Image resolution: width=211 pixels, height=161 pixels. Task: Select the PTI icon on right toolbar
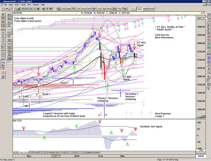tap(208, 55)
